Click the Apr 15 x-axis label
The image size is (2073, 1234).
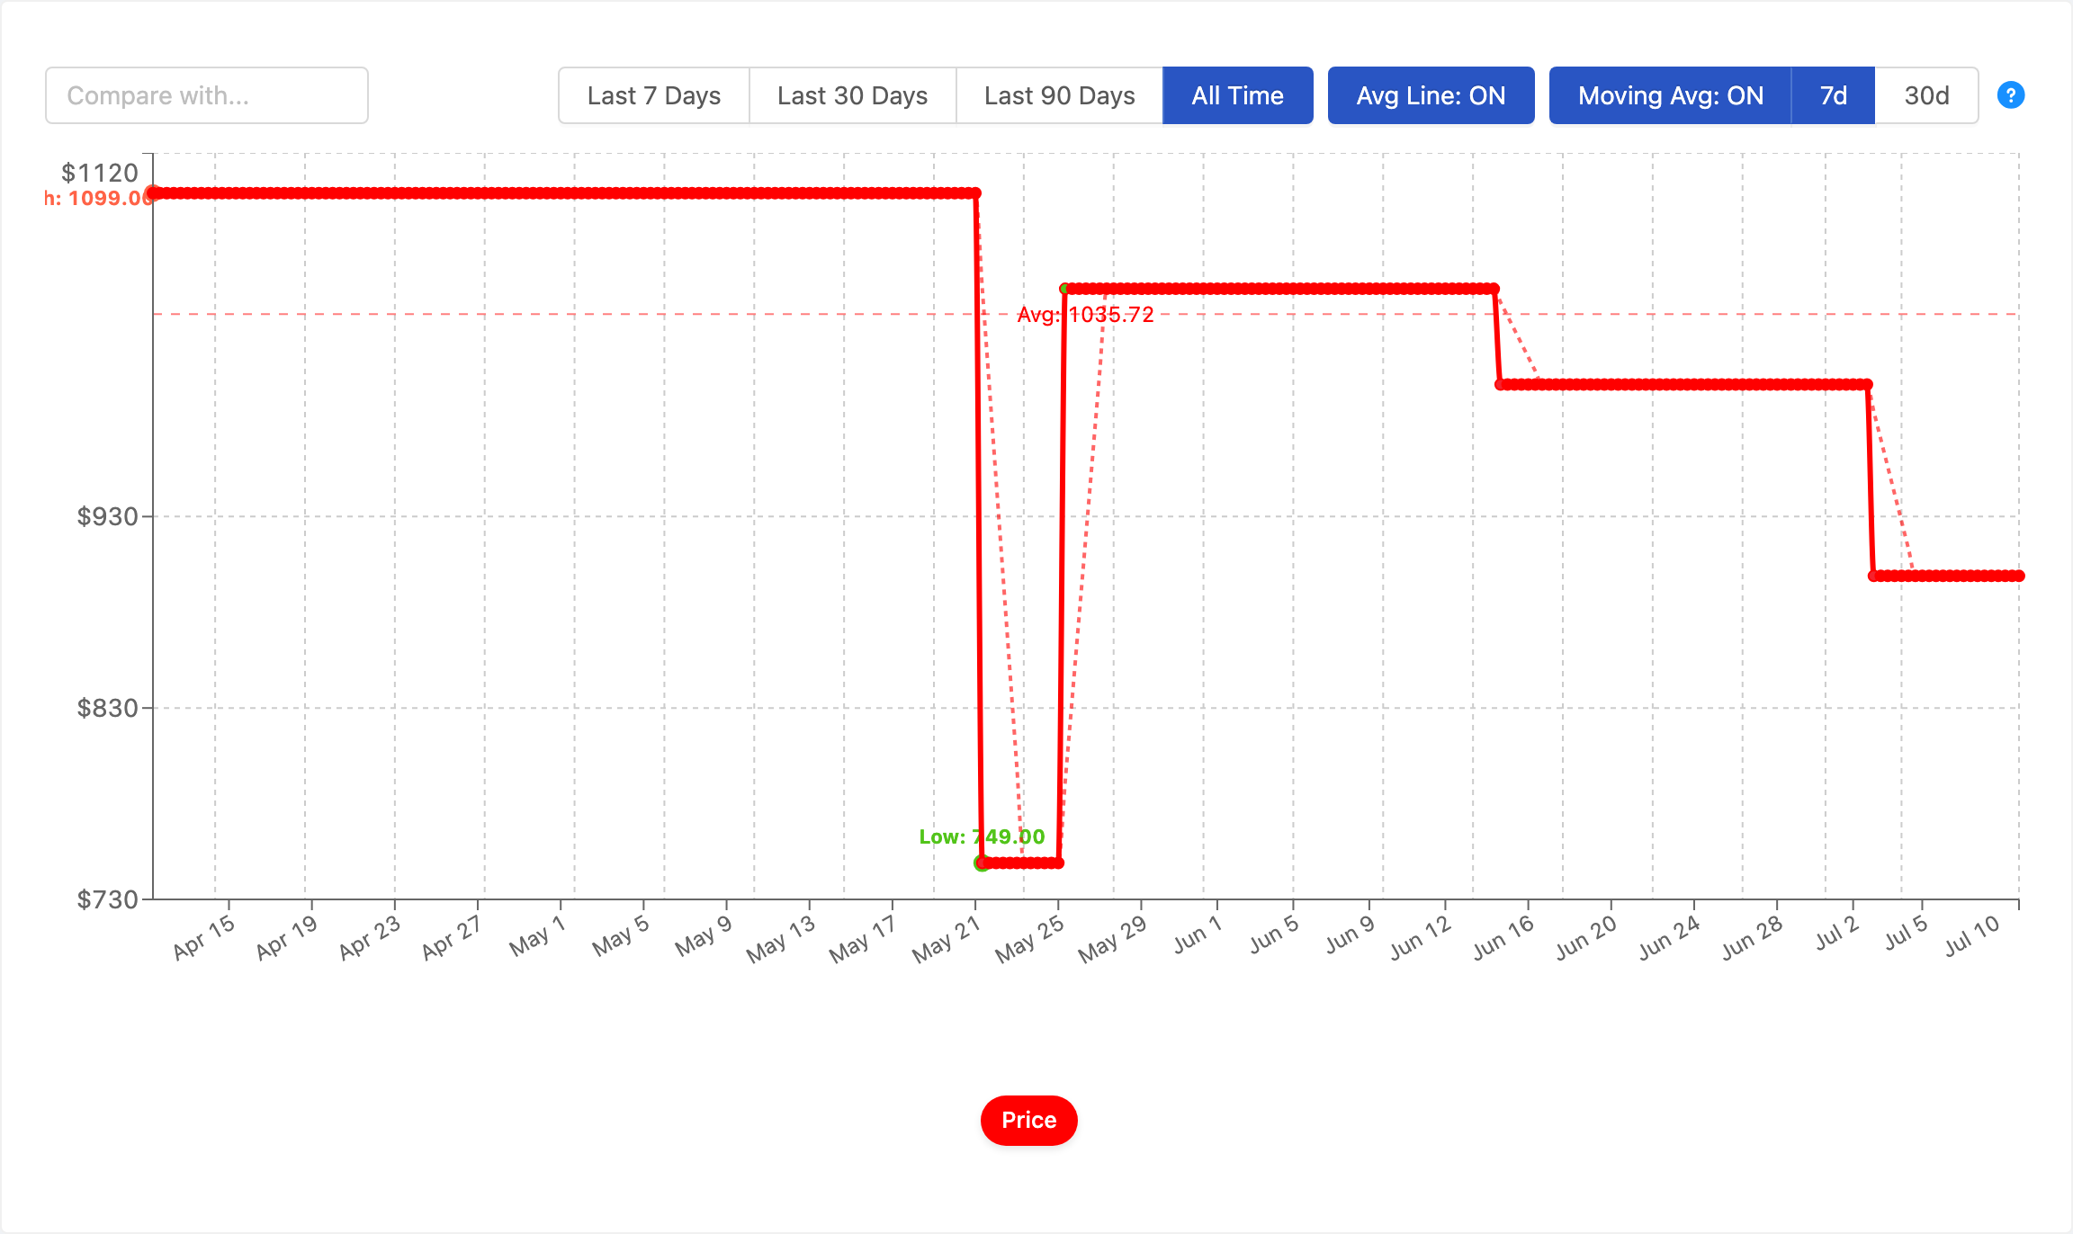[x=204, y=937]
